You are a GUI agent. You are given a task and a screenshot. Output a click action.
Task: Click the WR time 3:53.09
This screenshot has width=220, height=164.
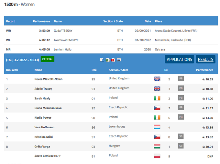tap(44, 31)
